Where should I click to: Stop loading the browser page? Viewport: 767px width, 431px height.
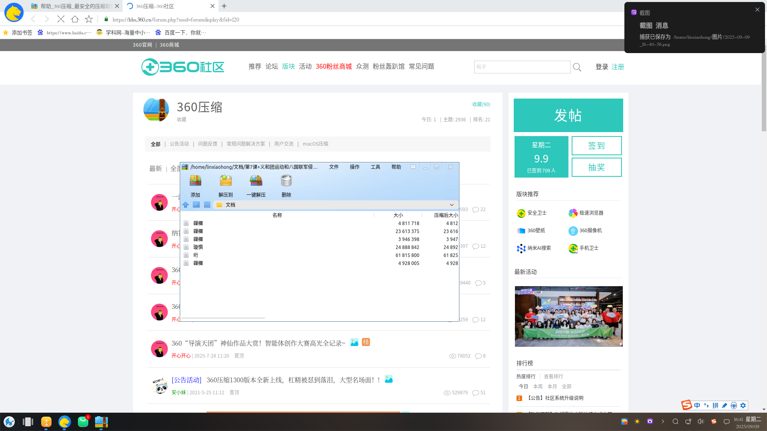tap(61, 19)
